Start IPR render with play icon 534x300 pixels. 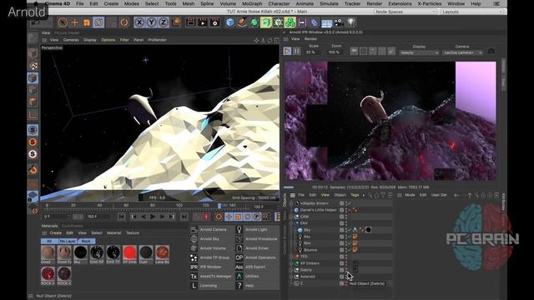tap(287, 51)
